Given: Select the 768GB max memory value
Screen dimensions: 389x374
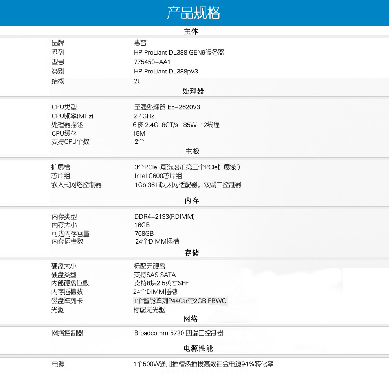Looking at the screenshot, I should coord(144,234).
